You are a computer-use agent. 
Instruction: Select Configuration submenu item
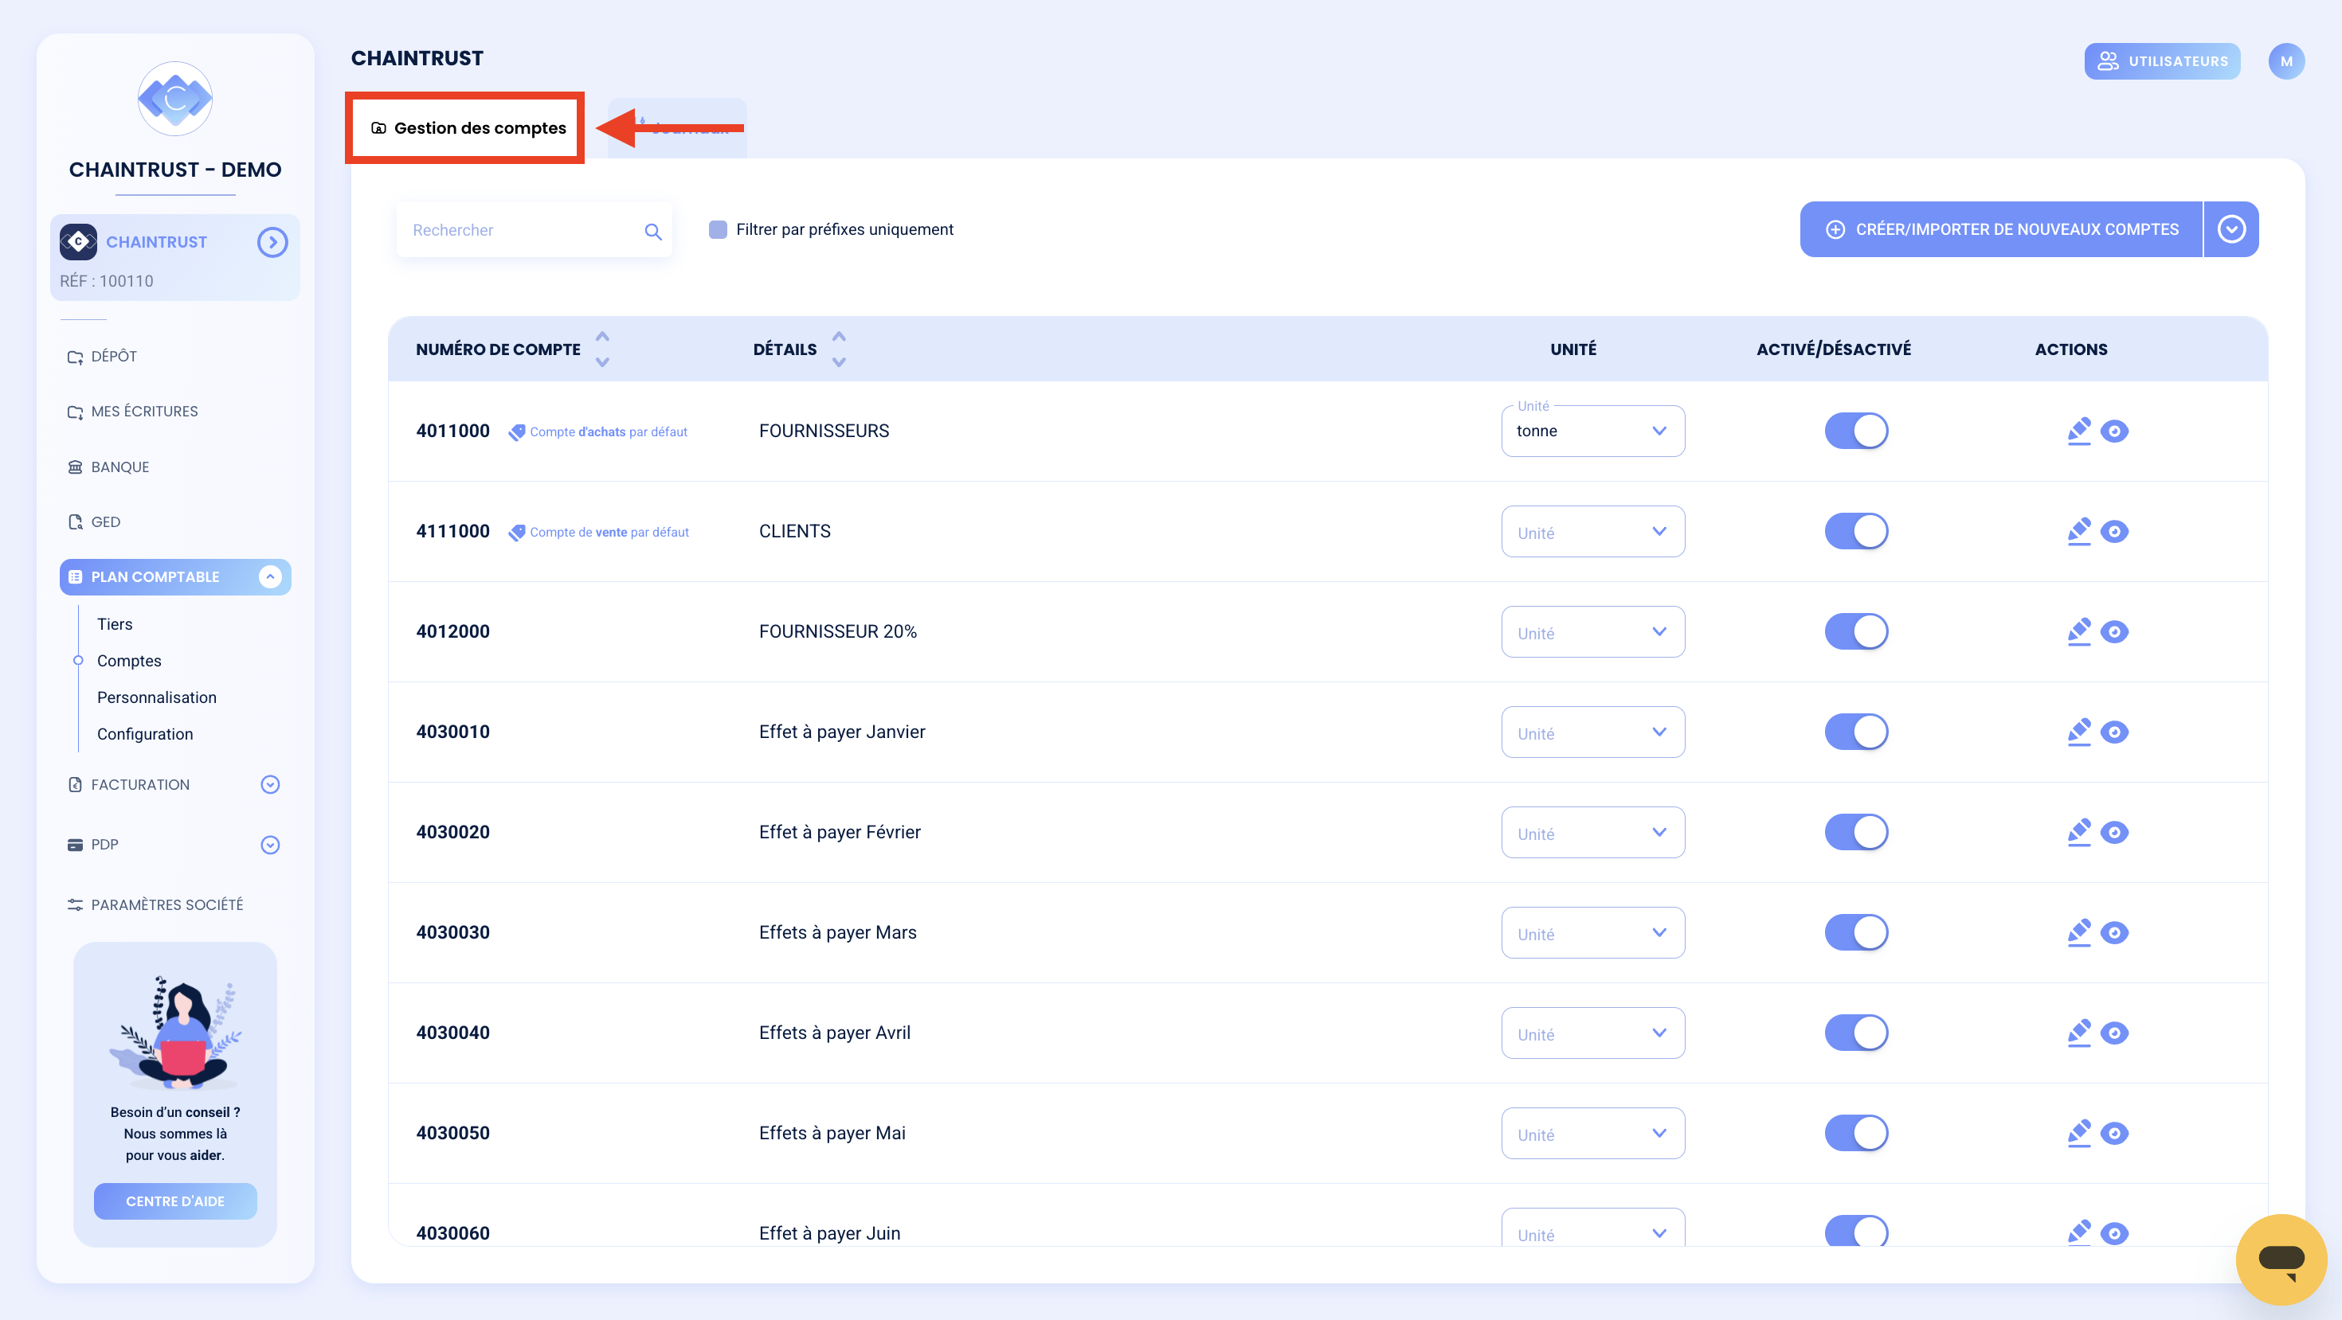pyautogui.click(x=144, y=734)
